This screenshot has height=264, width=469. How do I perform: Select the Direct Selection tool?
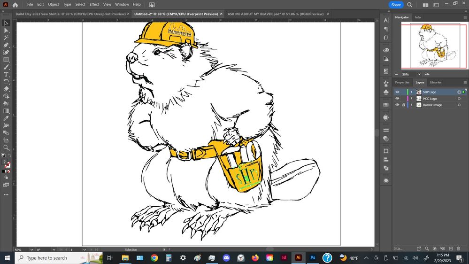[6, 31]
